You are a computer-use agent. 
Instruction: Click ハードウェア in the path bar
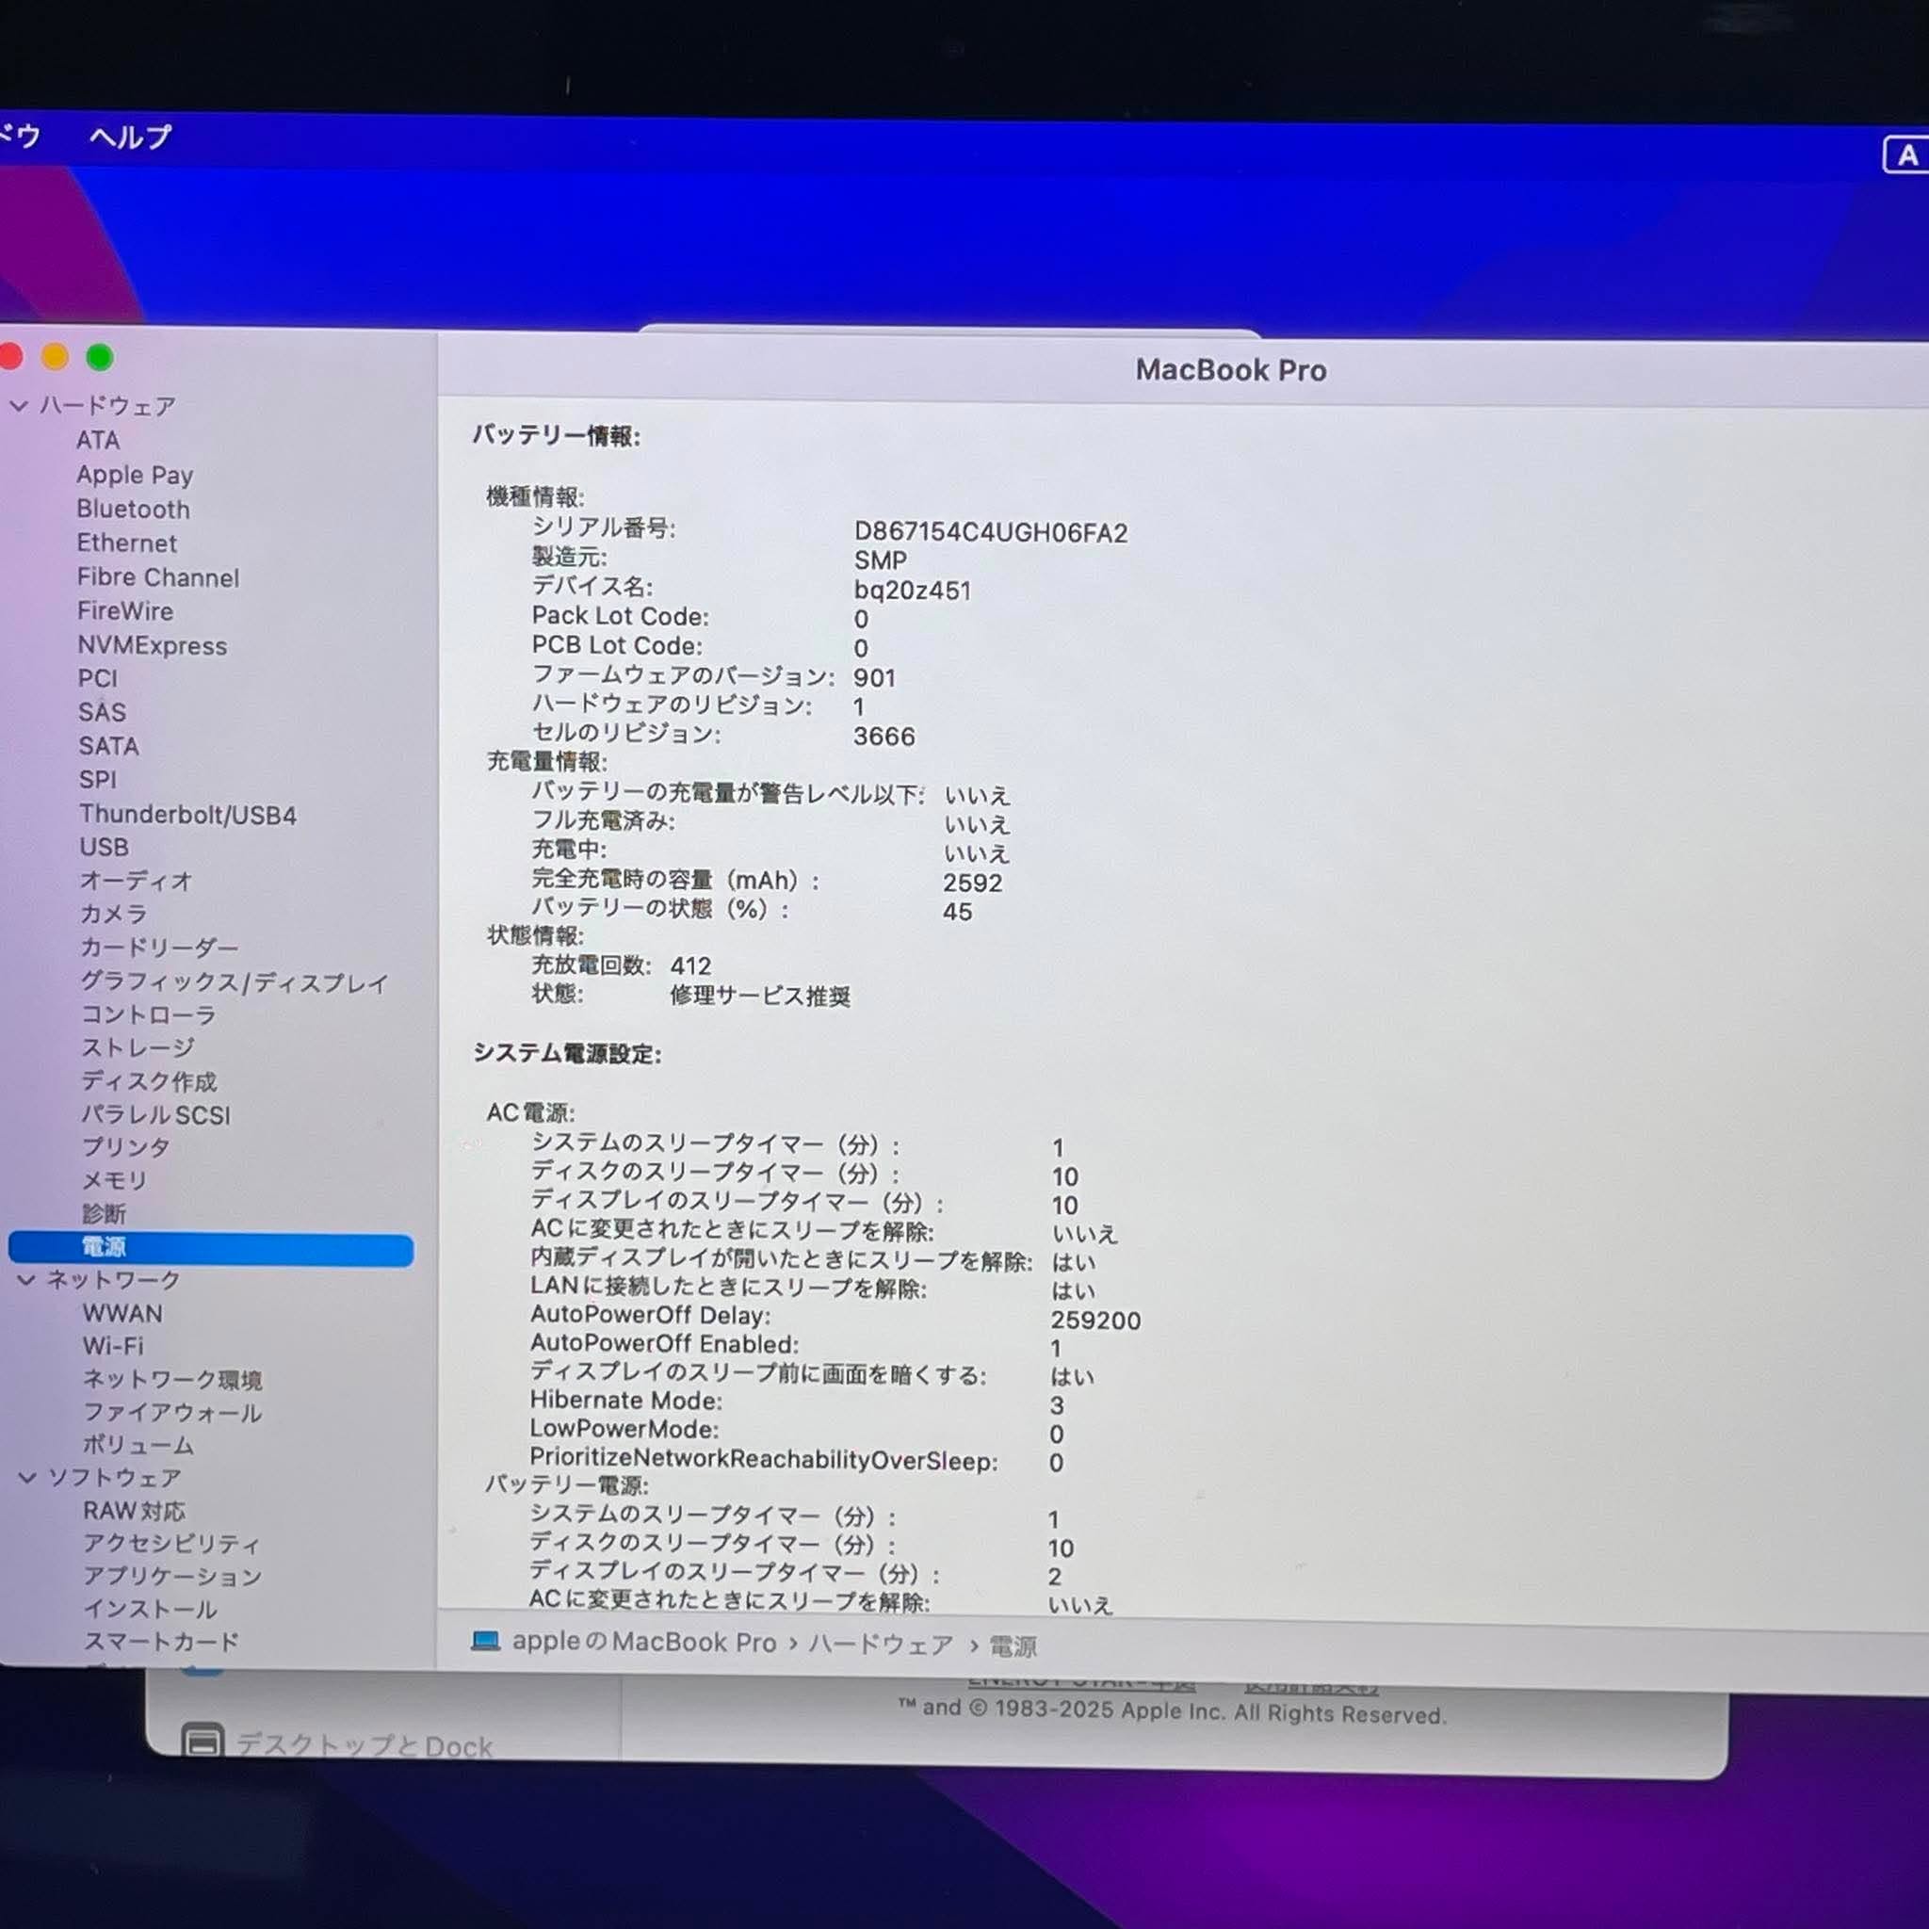coord(881,1645)
